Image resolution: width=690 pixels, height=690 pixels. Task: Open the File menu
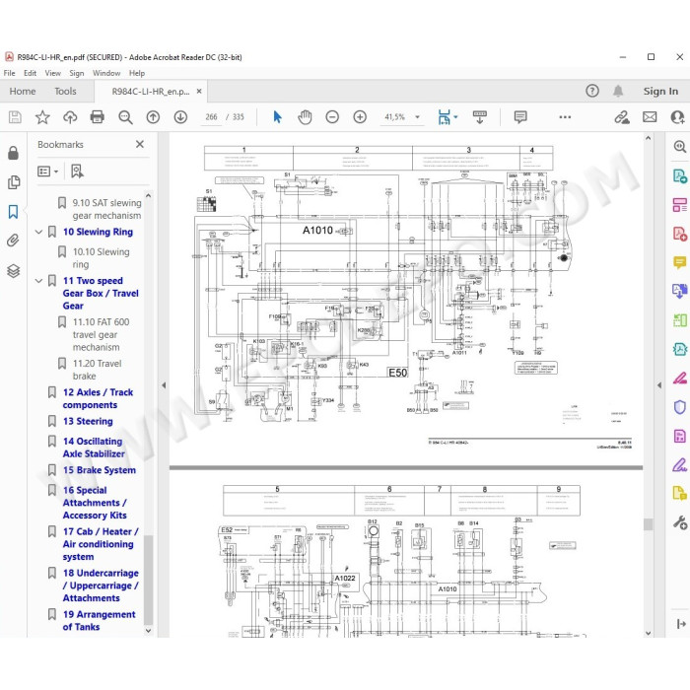pos(9,73)
